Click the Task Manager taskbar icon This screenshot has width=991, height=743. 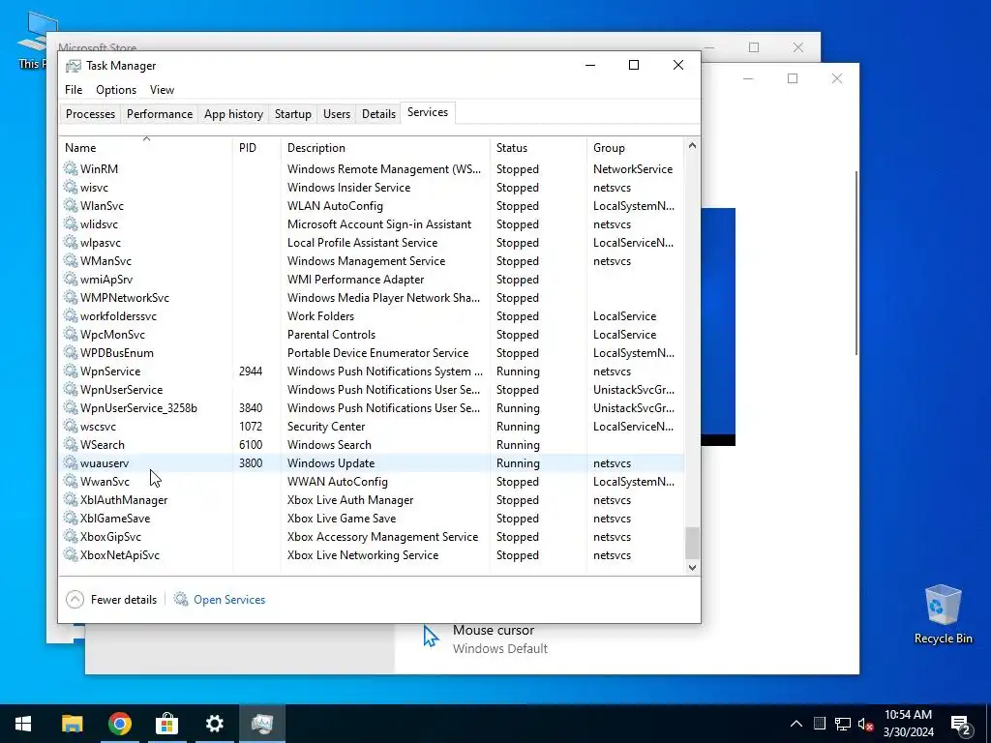click(x=261, y=724)
